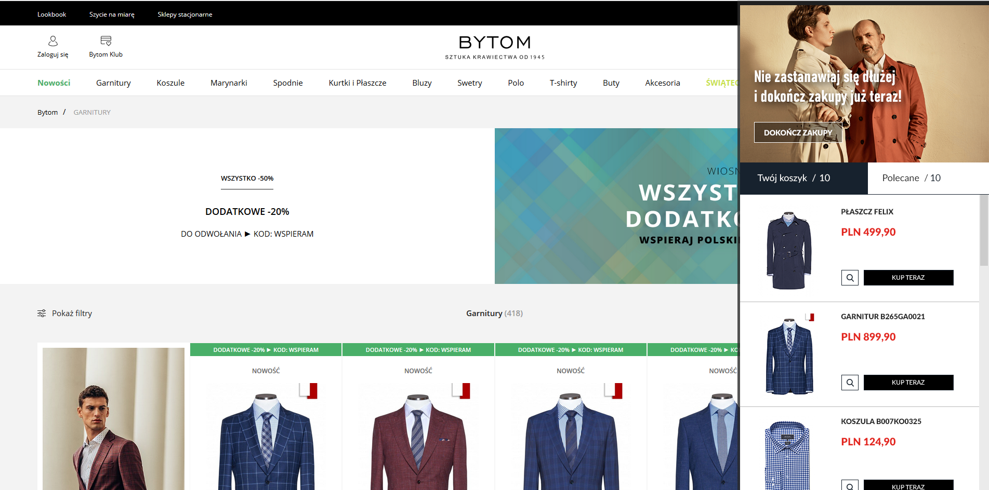Open the Kurtki i Płaszcze menu
Image resolution: width=989 pixels, height=490 pixels.
click(357, 83)
